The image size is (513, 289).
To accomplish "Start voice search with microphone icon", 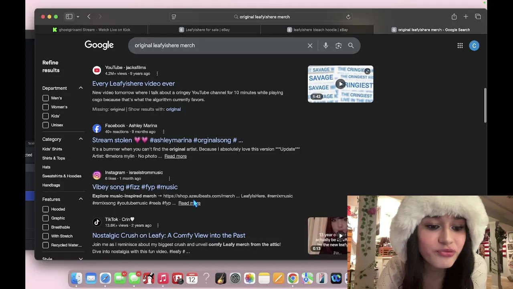I will 326,46.
